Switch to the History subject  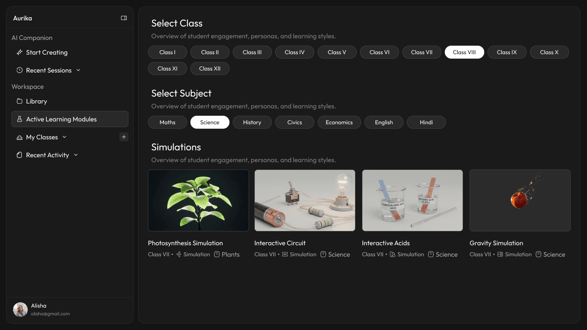(252, 122)
